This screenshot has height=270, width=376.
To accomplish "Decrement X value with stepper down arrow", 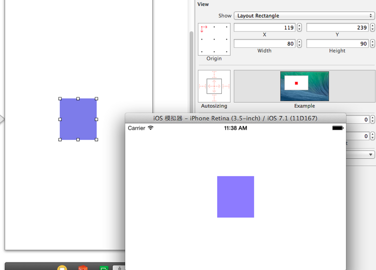I will (299, 30).
